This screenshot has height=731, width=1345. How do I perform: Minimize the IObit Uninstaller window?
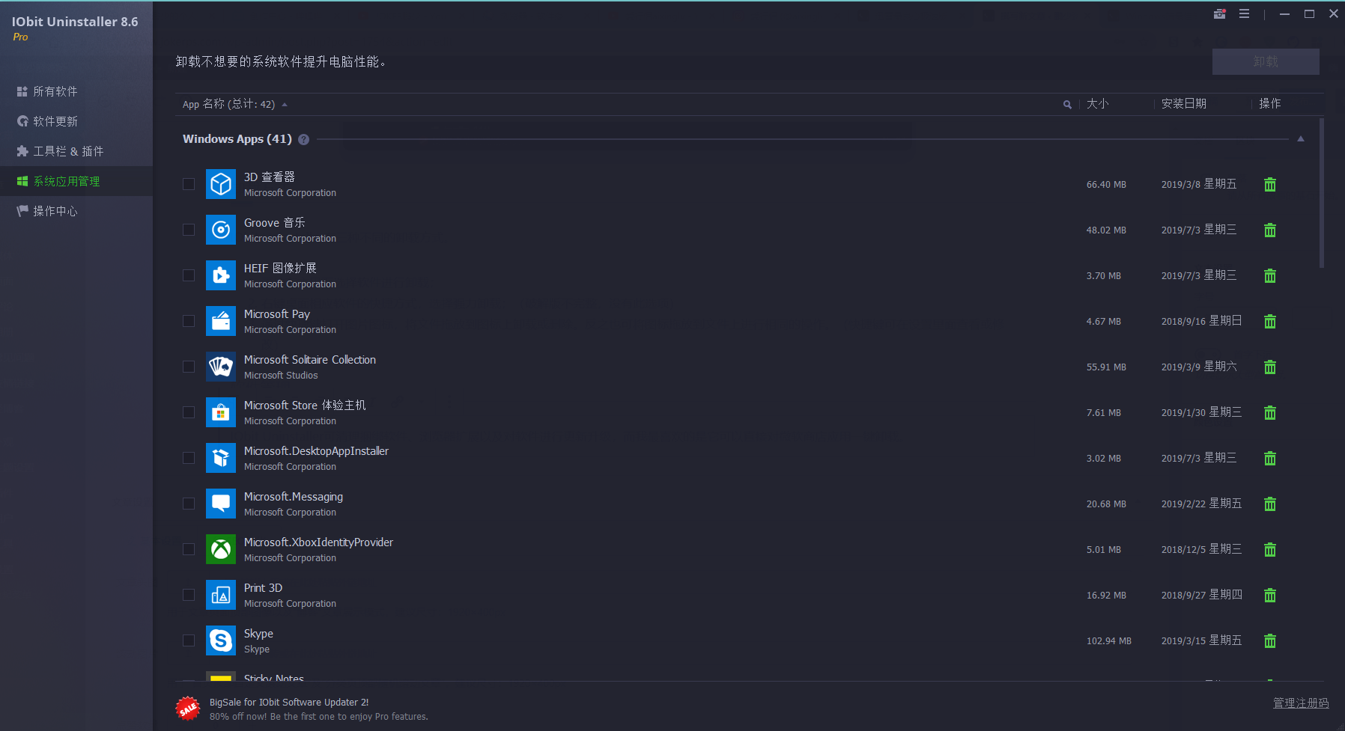click(1284, 13)
